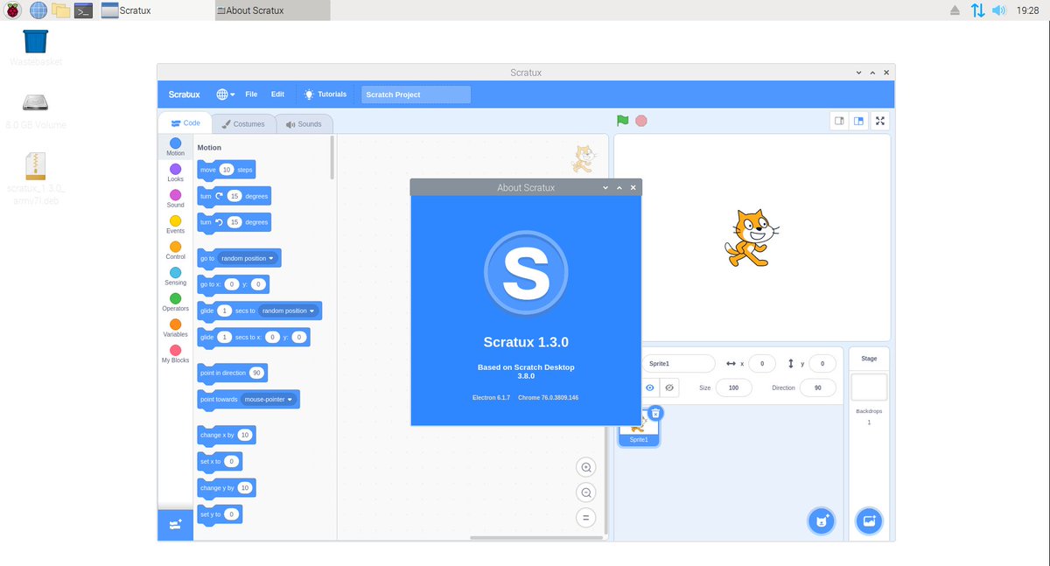Select the Sensing category circle

click(x=175, y=273)
